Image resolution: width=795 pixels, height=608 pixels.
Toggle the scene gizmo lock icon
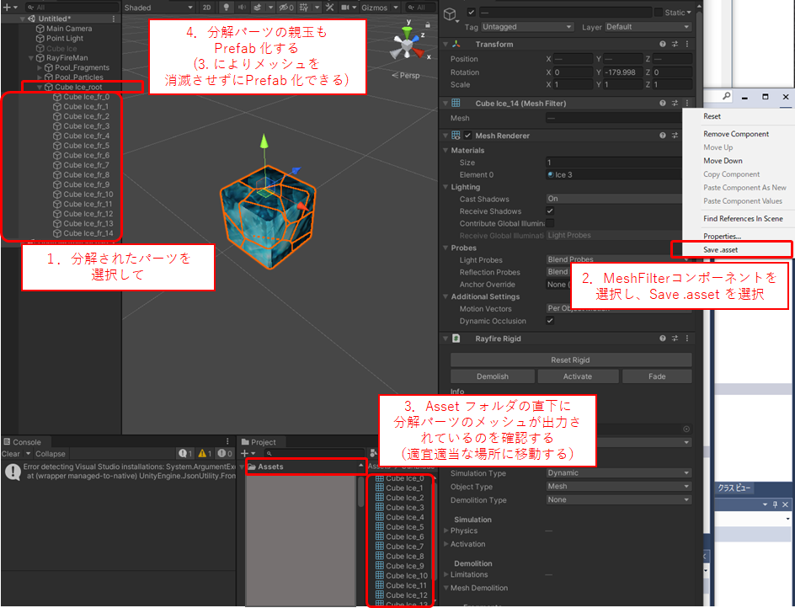(428, 24)
